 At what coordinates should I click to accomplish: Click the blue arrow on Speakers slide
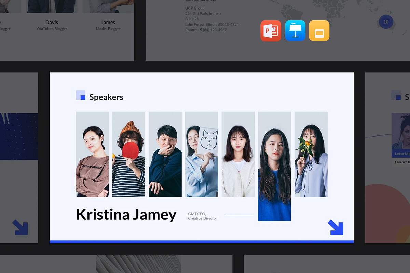pyautogui.click(x=335, y=227)
